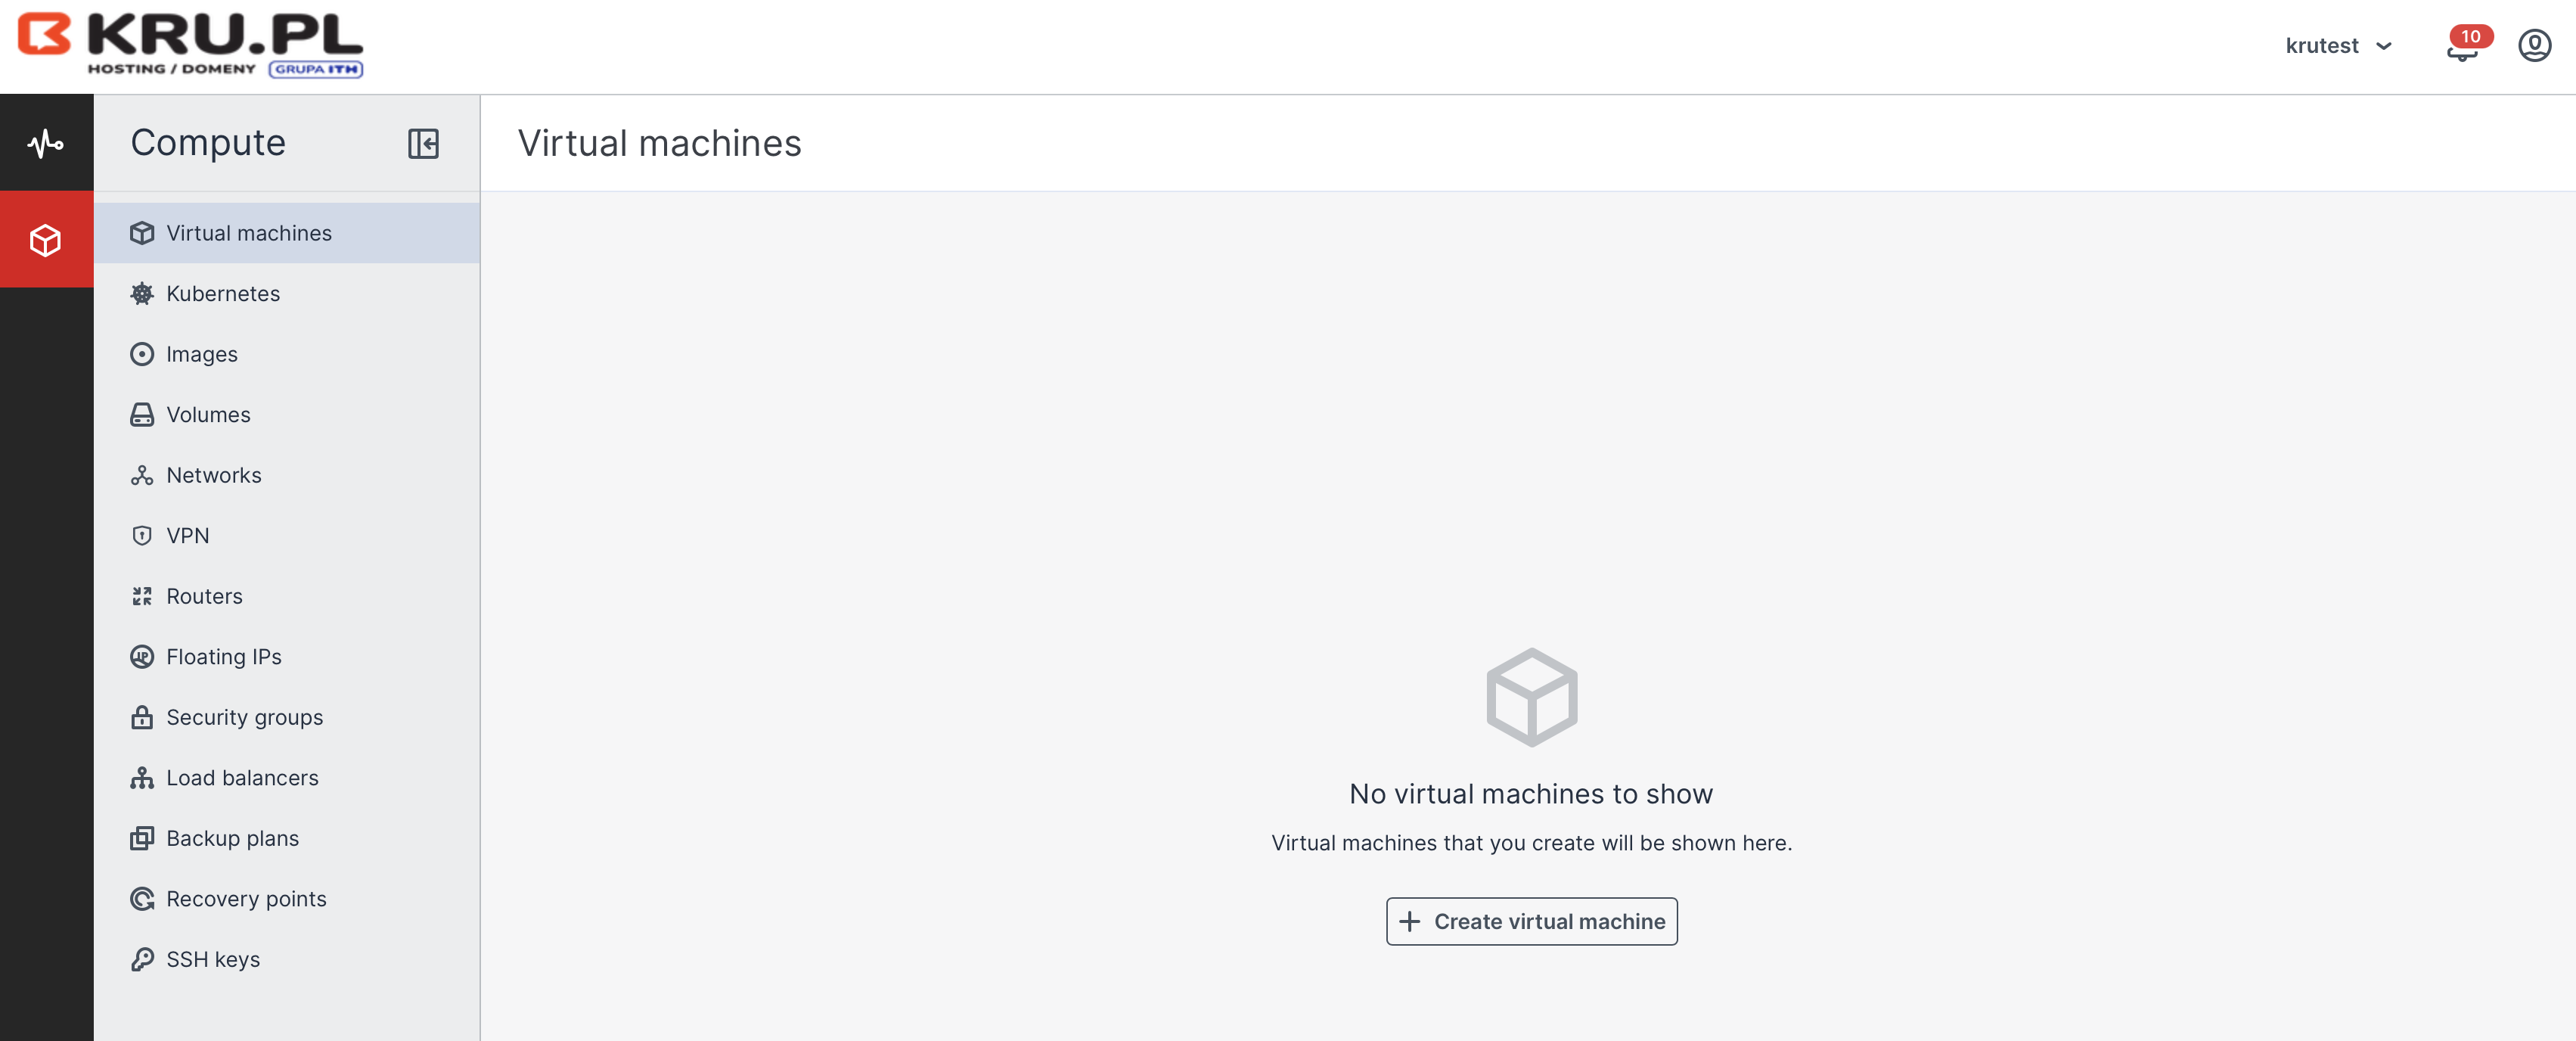Image resolution: width=2576 pixels, height=1041 pixels.
Task: Select Floating IPs menu item
Action: (224, 657)
